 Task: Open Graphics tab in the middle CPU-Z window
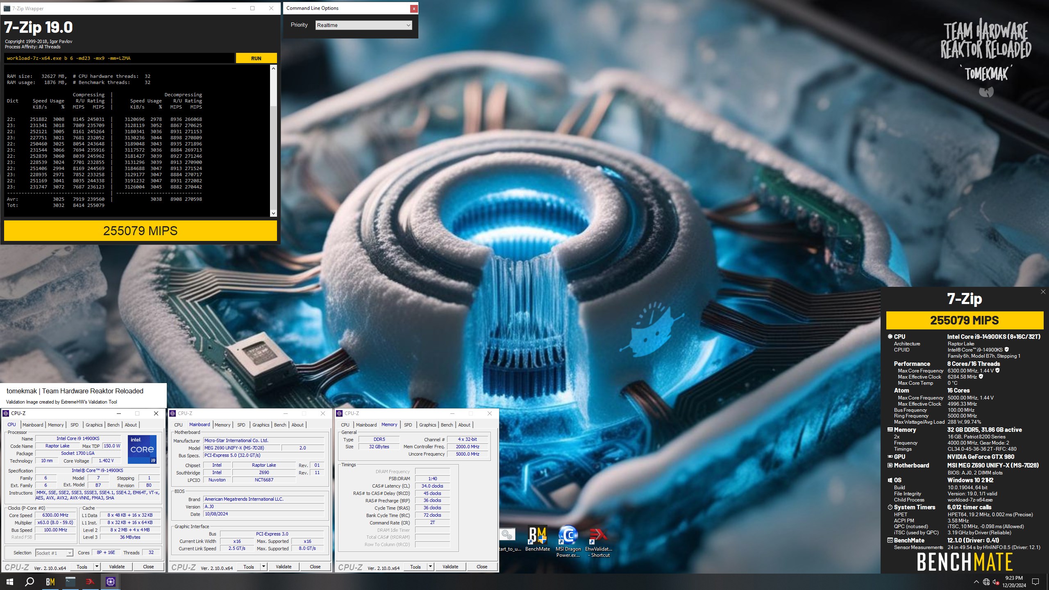pyautogui.click(x=261, y=425)
